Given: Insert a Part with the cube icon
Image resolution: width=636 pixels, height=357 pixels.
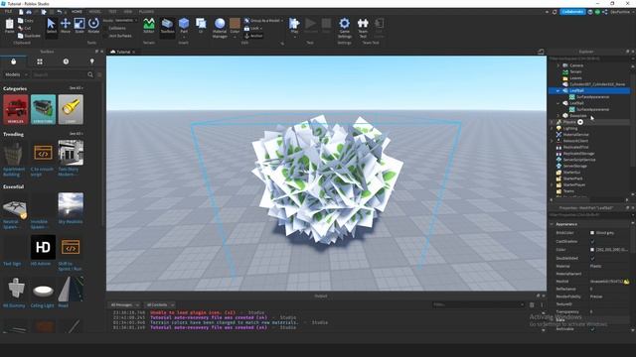Looking at the screenshot, I should (184, 24).
